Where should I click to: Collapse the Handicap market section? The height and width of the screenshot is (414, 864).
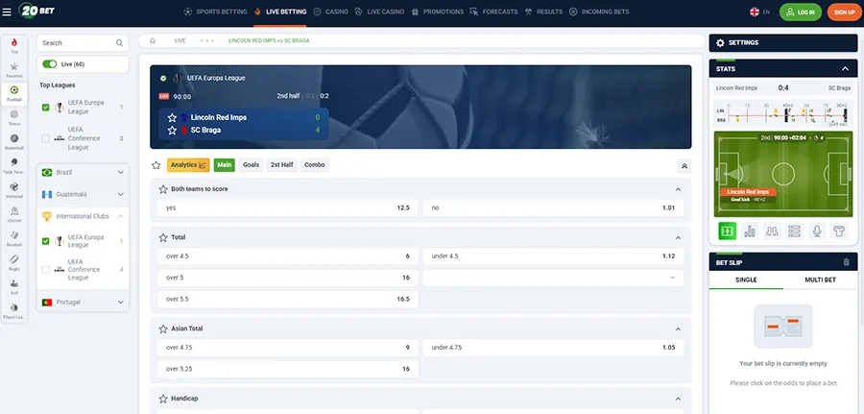click(x=679, y=399)
